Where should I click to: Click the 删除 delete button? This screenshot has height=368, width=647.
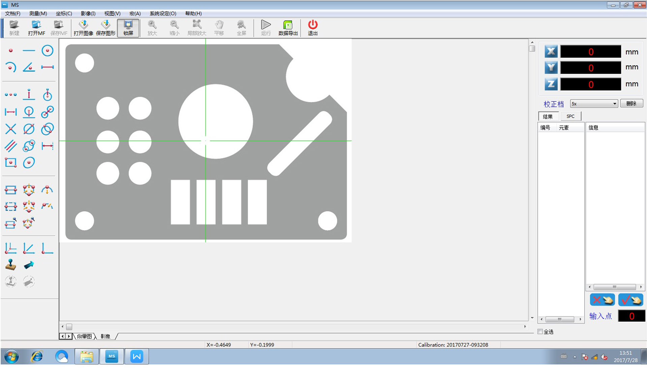tap(631, 103)
